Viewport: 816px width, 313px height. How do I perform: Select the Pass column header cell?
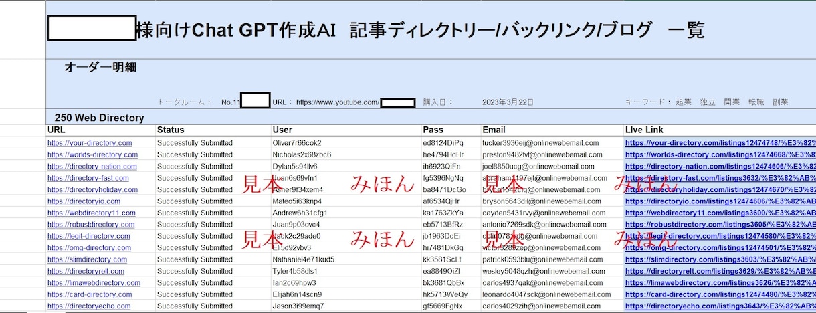(451, 130)
